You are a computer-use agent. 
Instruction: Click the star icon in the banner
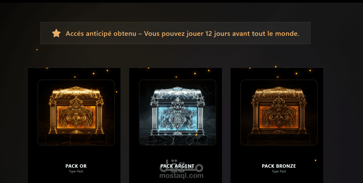pos(56,33)
